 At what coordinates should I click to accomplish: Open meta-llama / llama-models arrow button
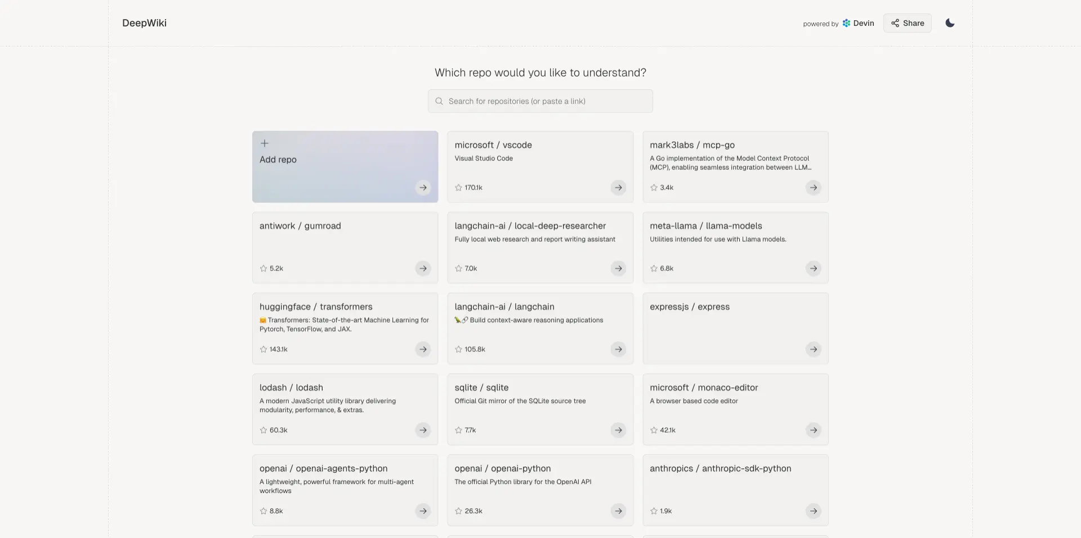point(813,268)
